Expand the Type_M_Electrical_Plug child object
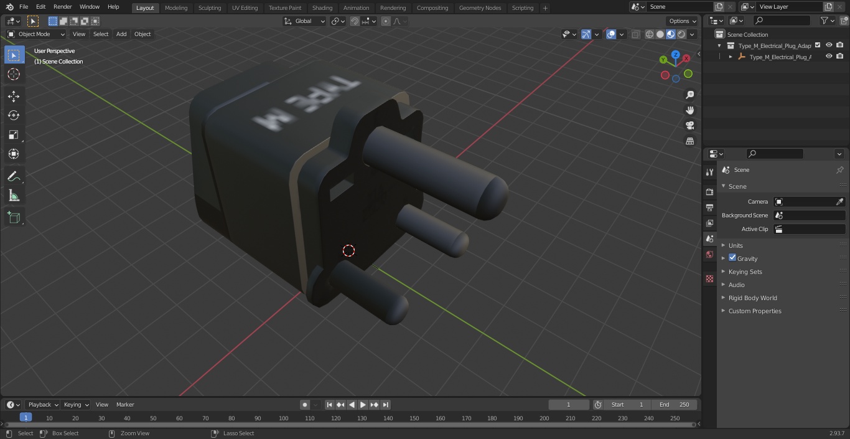The image size is (850, 439). point(731,57)
